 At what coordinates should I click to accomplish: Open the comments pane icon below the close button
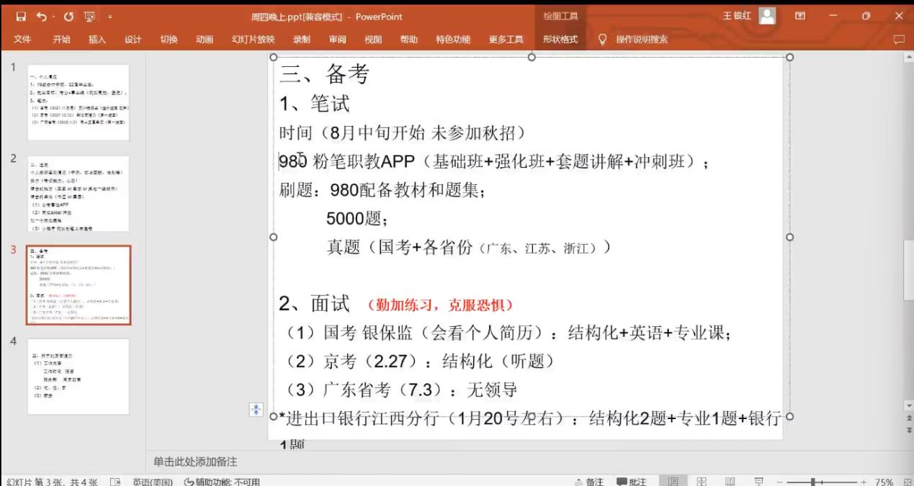click(898, 40)
